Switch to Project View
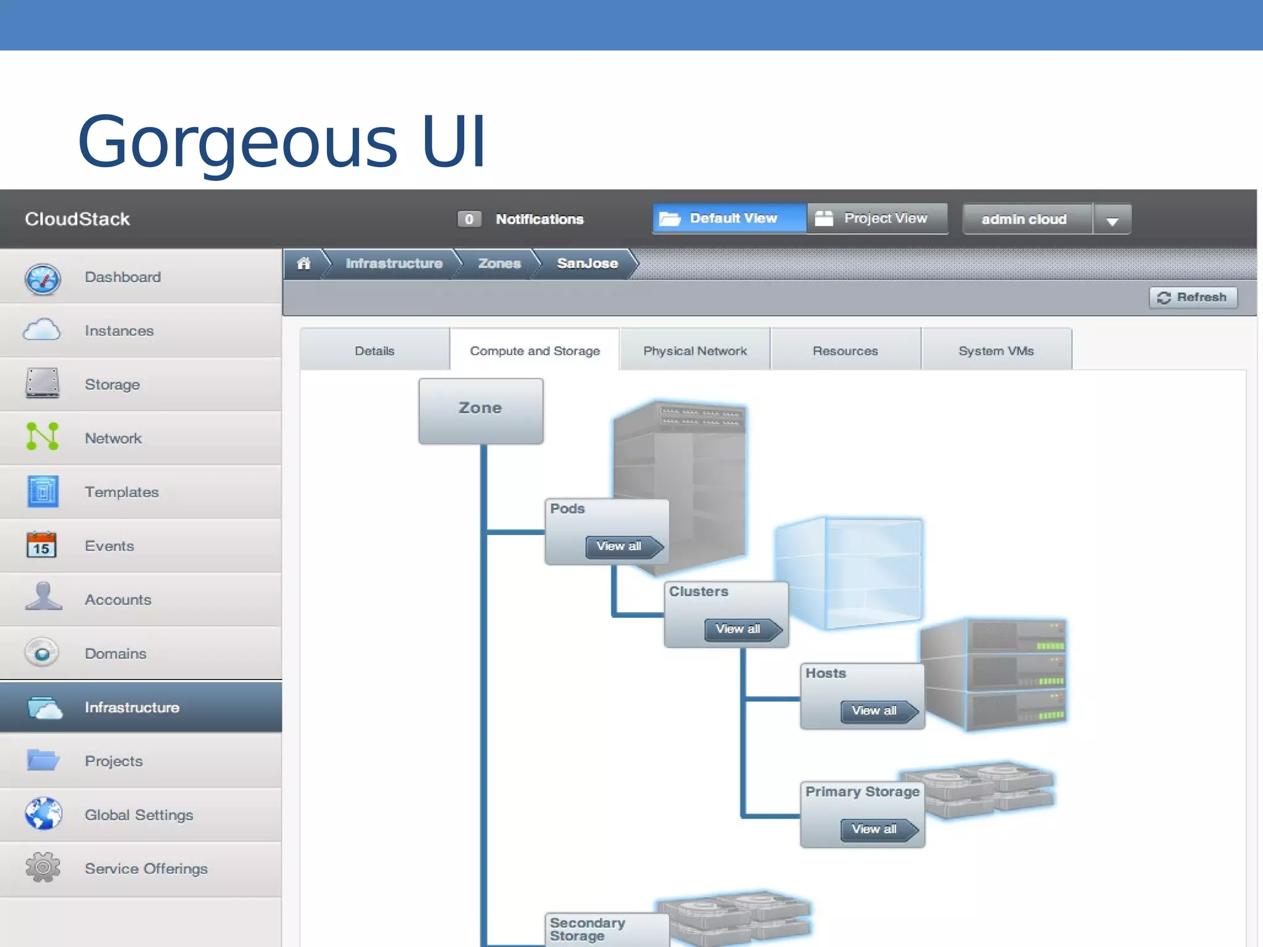This screenshot has height=947, width=1263. [x=876, y=218]
